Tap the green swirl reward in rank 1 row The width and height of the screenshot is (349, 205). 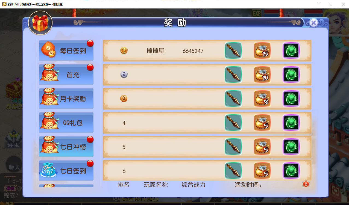pos(291,50)
